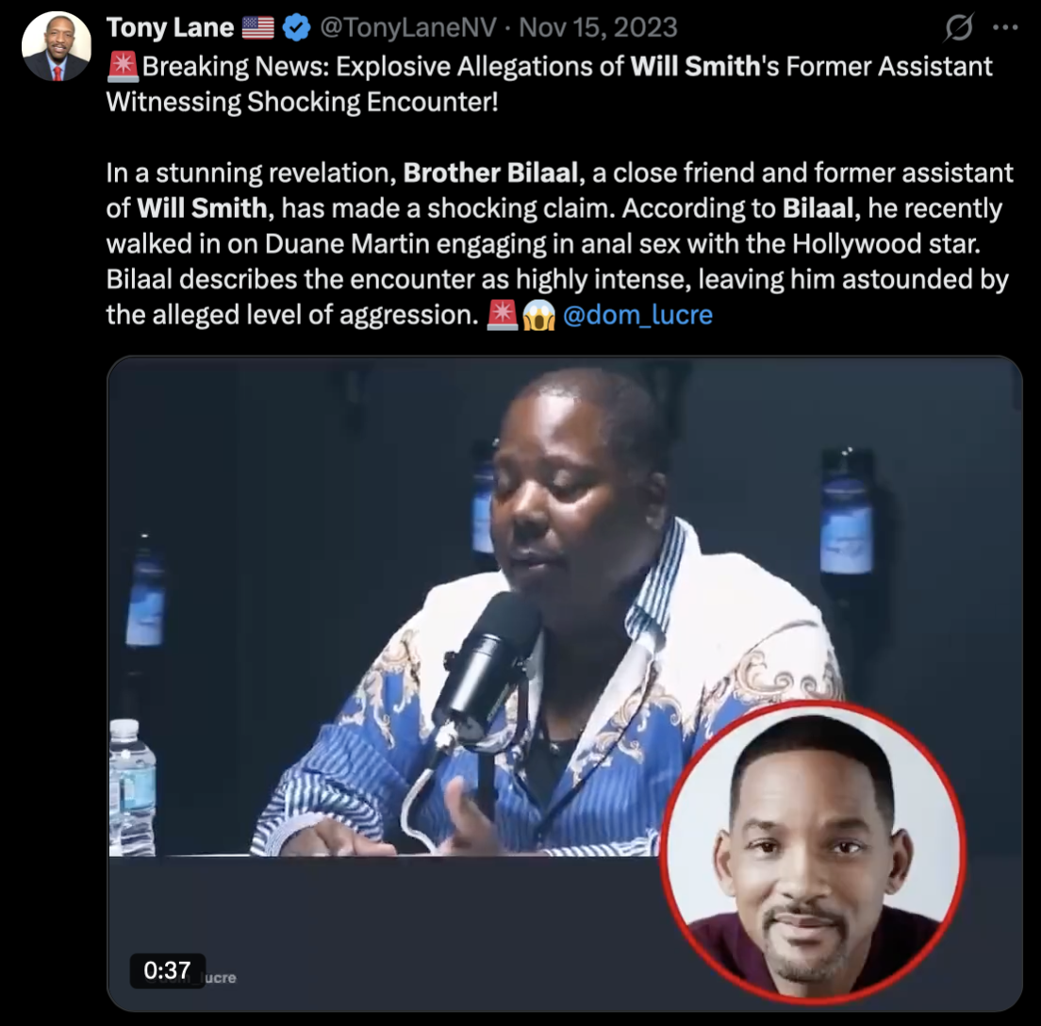
Task: Click the US flag emoji beside Tony Lane
Action: pos(257,28)
